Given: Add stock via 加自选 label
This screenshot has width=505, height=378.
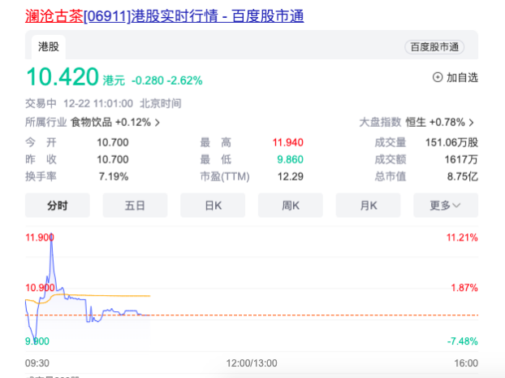Looking at the screenshot, I should [x=462, y=78].
